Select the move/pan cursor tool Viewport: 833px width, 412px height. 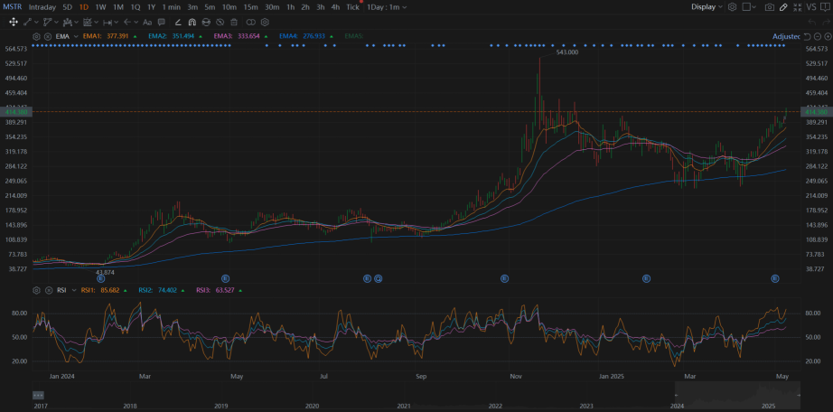(x=14, y=23)
